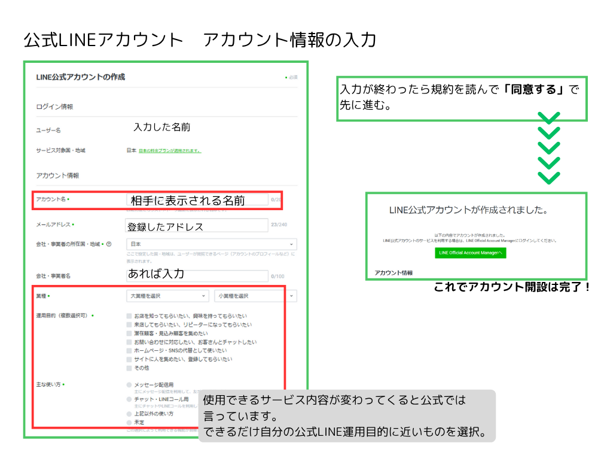This screenshot has width=598, height=449.
Task: Click the サービス対象国・地域 label
Action: click(60, 150)
